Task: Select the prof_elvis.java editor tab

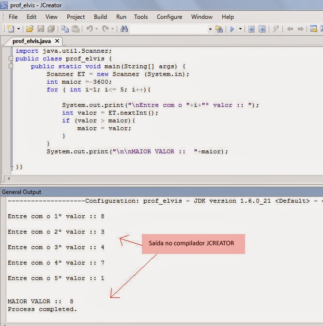Action: [x=31, y=41]
